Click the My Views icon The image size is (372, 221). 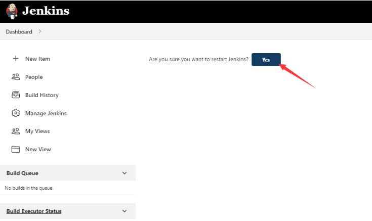coord(16,131)
